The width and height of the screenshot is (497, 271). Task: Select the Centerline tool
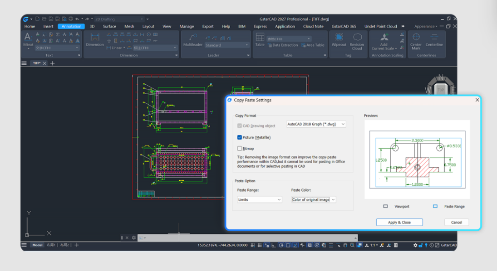coord(434,40)
